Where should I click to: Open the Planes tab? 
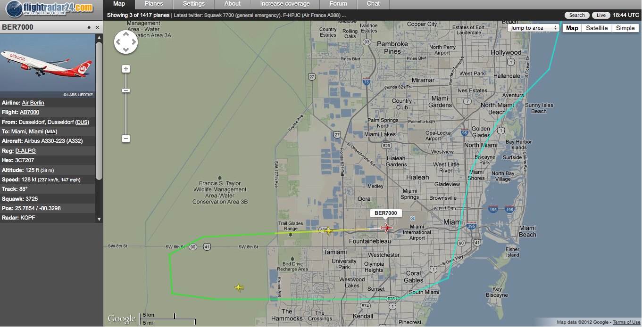click(154, 4)
